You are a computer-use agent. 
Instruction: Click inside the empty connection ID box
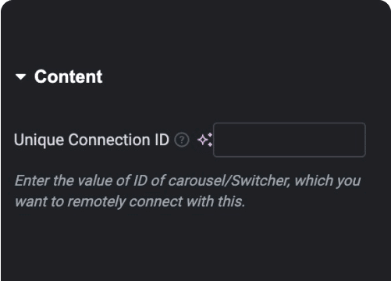tap(290, 140)
